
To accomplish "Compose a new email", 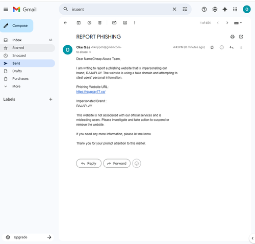I will point(16,25).
